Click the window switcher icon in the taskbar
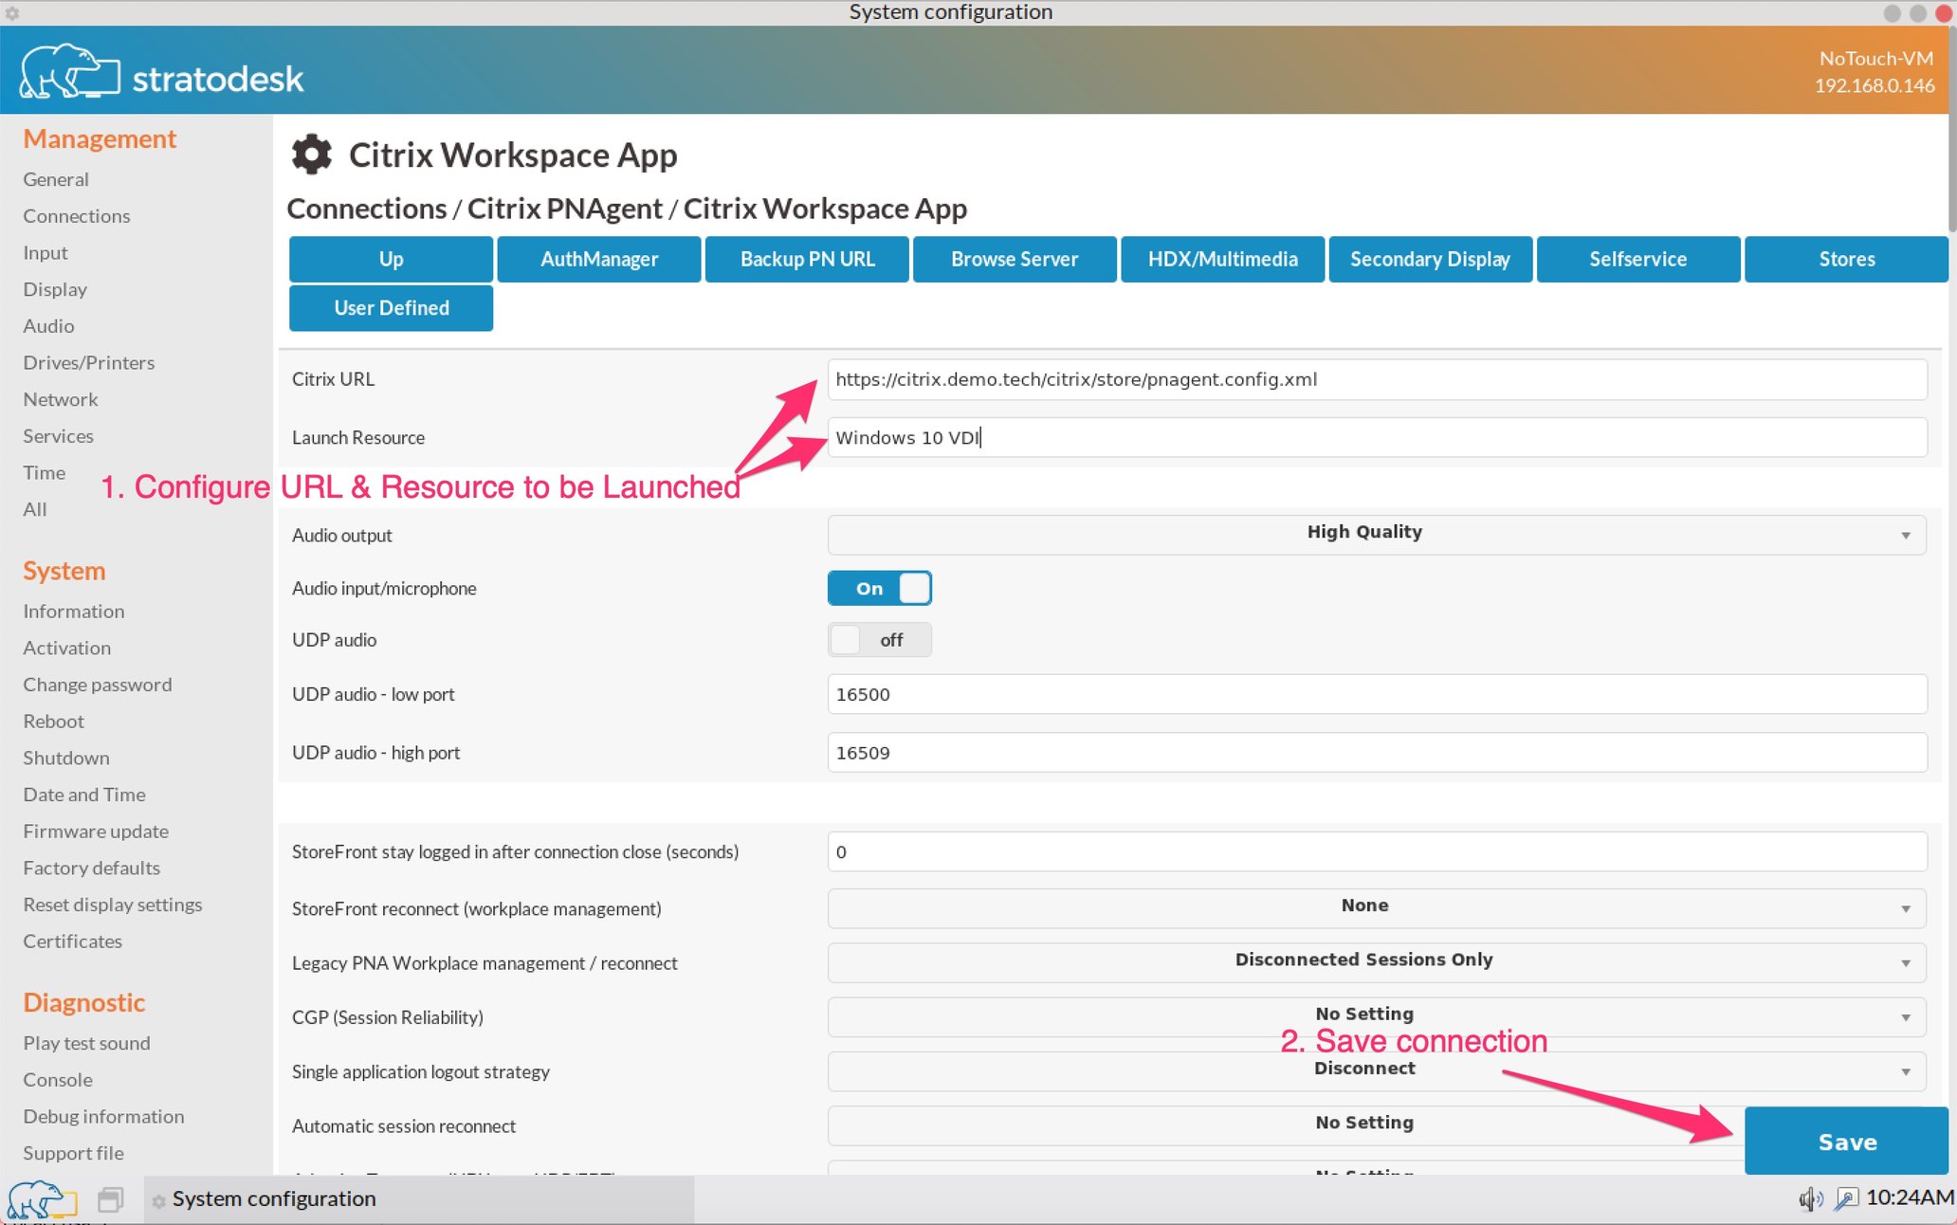This screenshot has height=1225, width=1957. point(109,1198)
